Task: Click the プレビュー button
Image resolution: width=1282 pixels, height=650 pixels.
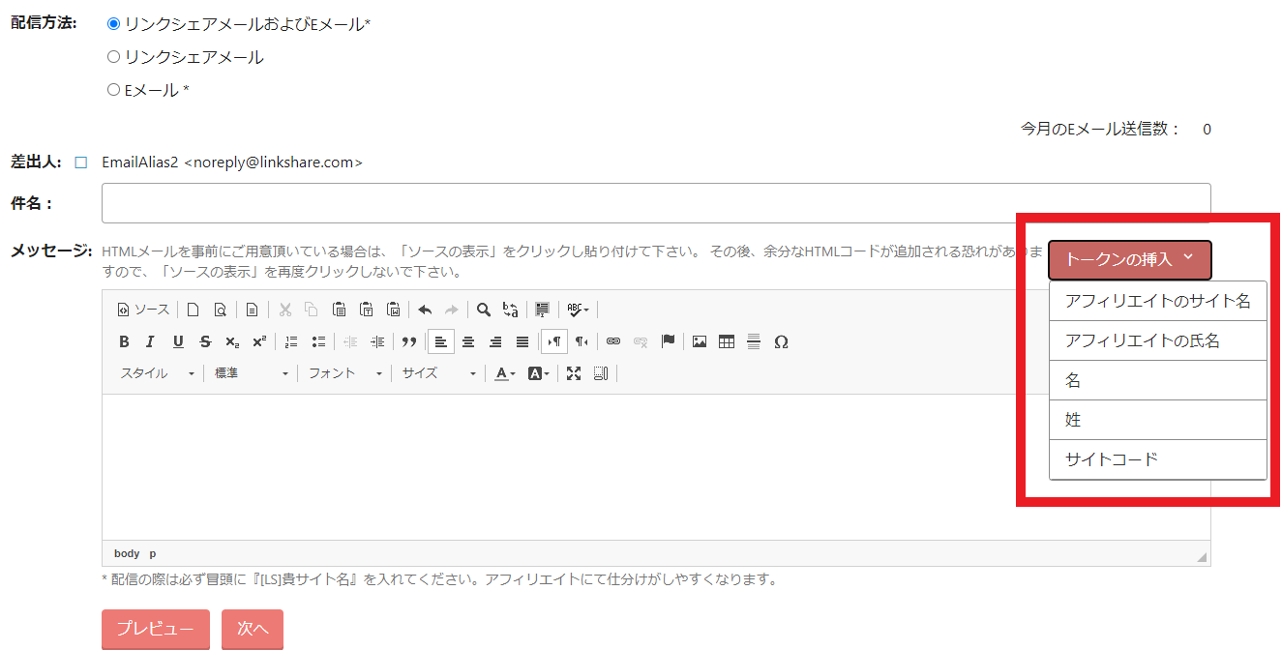Action: 155,629
